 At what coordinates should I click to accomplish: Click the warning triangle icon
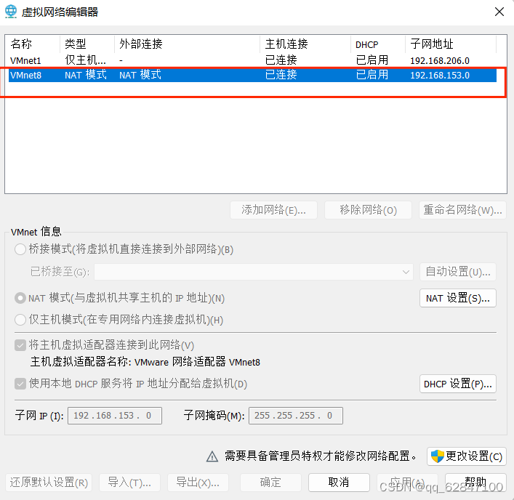click(212, 456)
